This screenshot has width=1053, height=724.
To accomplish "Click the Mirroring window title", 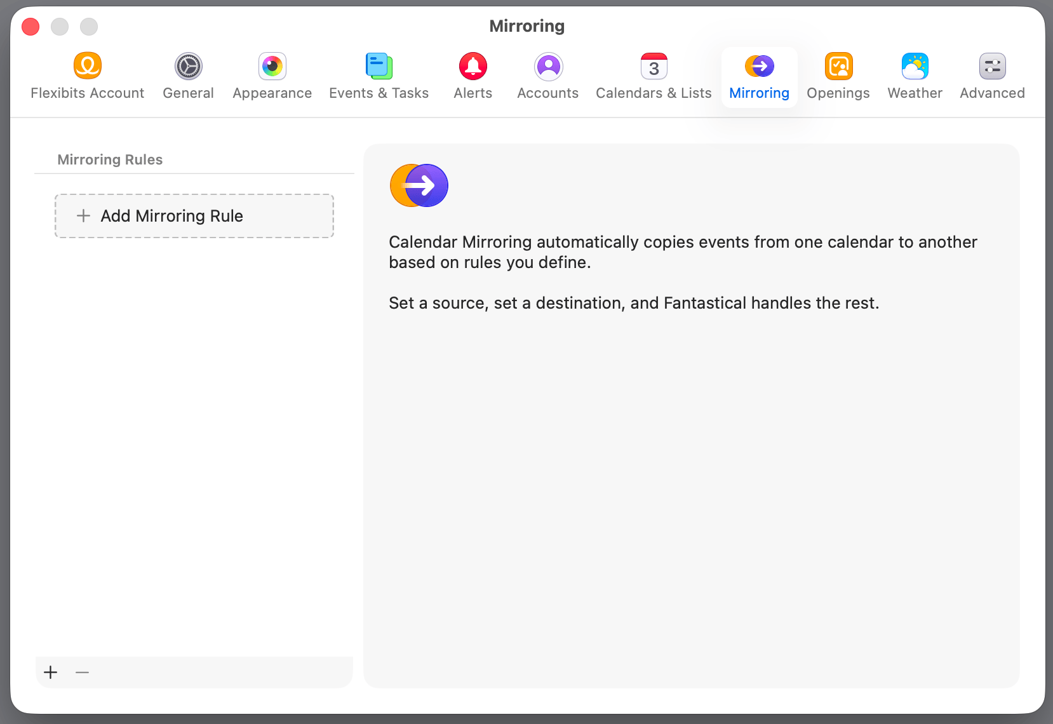I will pyautogui.click(x=526, y=26).
